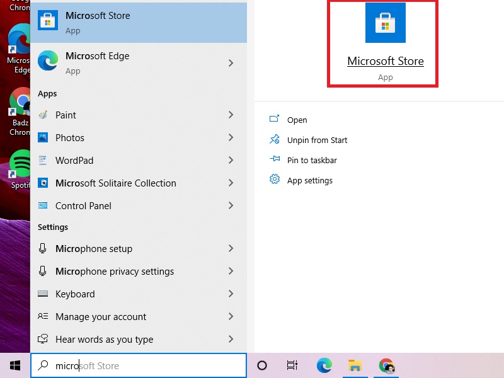504x378 pixels.
Task: Select the Badz Chrome desktop shortcut
Action: 20,112
